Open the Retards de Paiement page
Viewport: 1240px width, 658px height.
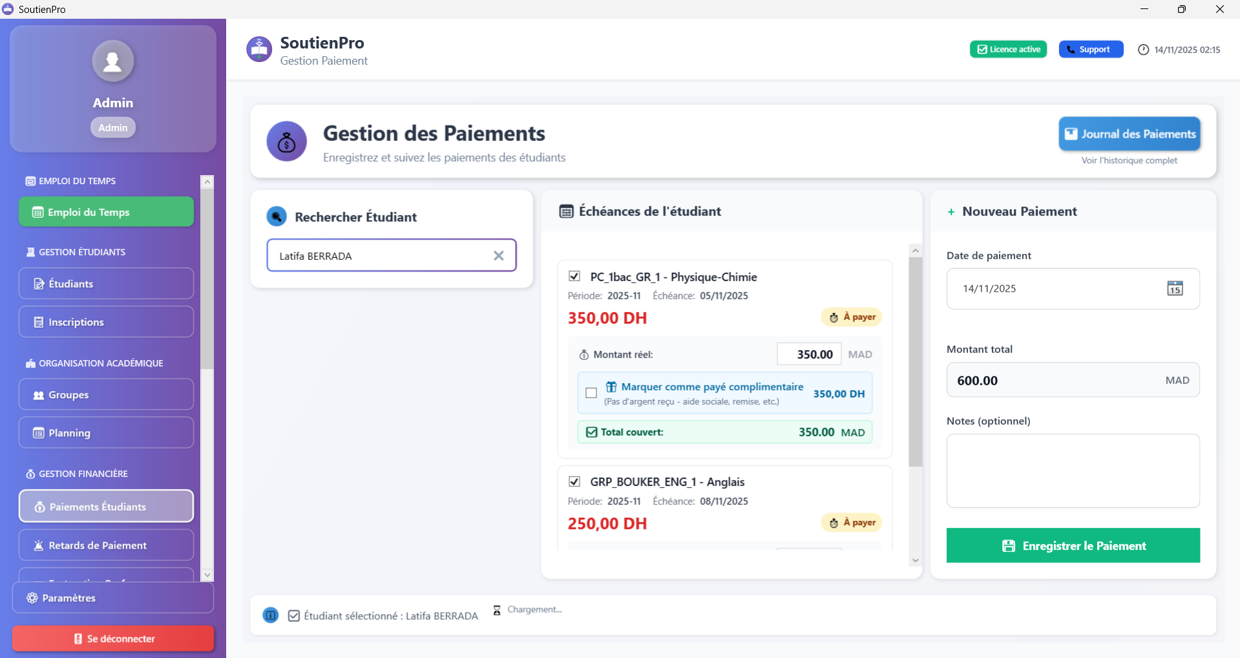tap(105, 545)
